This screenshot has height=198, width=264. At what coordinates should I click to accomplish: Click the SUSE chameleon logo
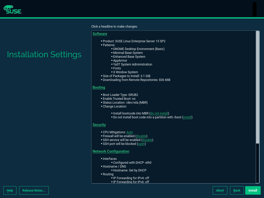point(12,9)
